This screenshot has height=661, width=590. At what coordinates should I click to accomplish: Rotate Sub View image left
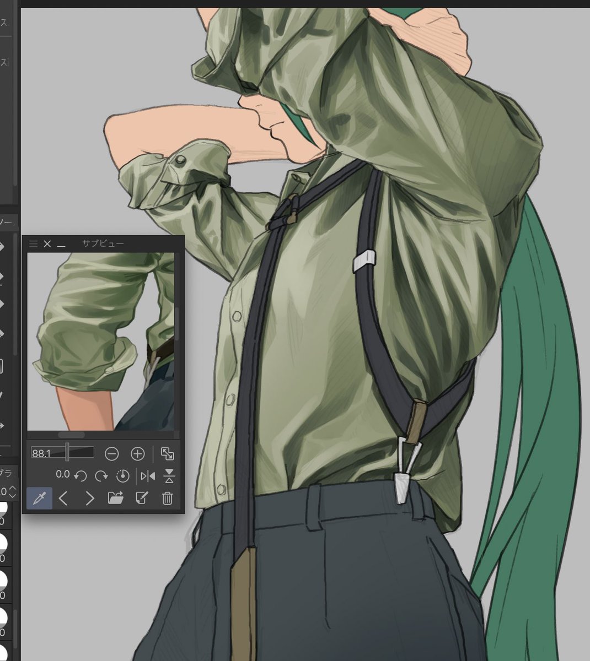(81, 476)
